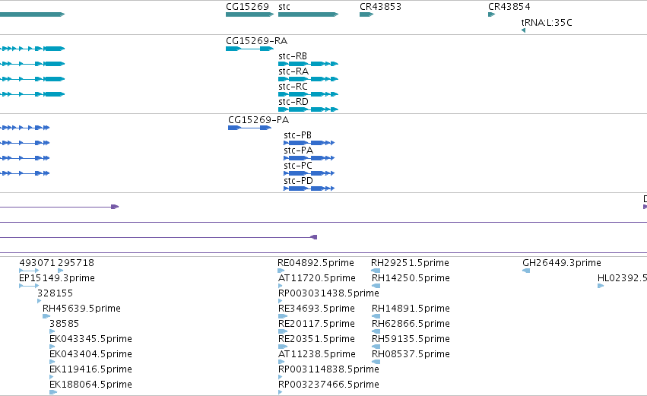Select the HL02392 EST label

tap(622, 278)
